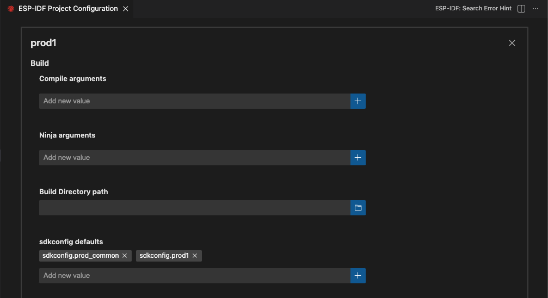Remove the sdkconfig.prod_common tag
This screenshot has height=298, width=548.
click(125, 256)
